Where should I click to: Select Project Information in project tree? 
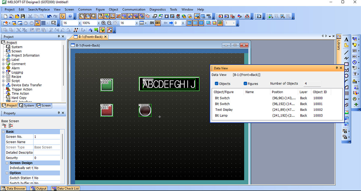[x=26, y=55]
